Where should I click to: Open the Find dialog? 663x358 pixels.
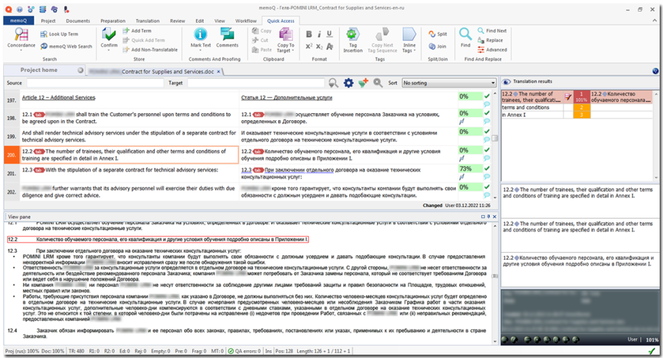[x=466, y=37]
